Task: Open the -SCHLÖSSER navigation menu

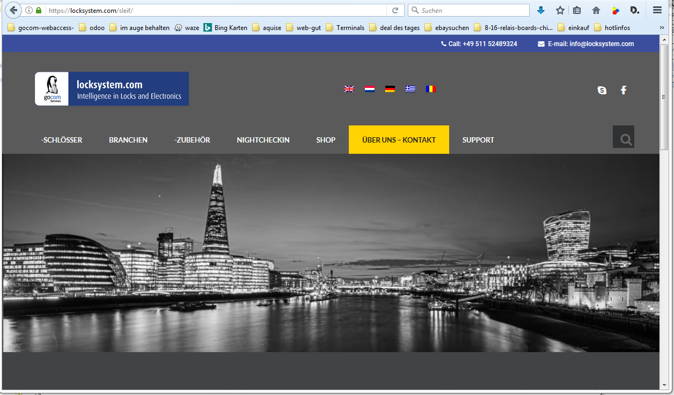Action: pyautogui.click(x=62, y=140)
